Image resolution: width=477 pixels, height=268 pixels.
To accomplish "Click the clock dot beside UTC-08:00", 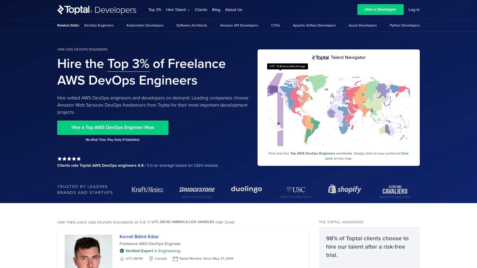I will click(x=122, y=258).
